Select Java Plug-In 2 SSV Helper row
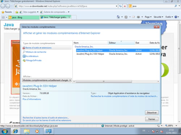181x135 pixels. (118, 54)
